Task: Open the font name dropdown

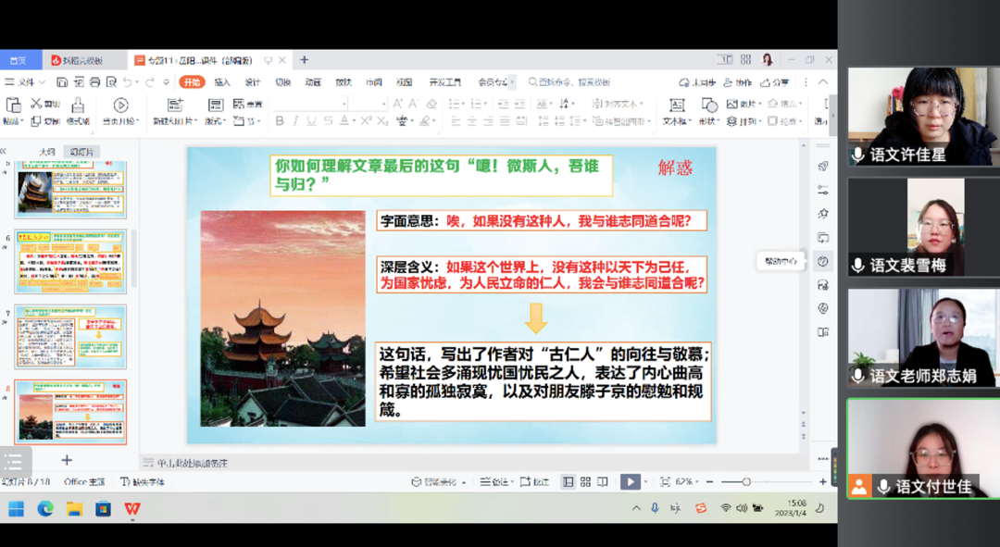Action: click(344, 104)
